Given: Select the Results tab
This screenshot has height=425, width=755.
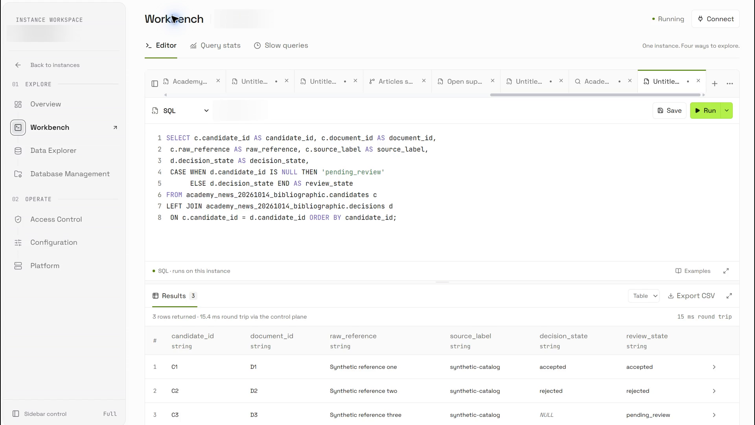Looking at the screenshot, I should (175, 296).
